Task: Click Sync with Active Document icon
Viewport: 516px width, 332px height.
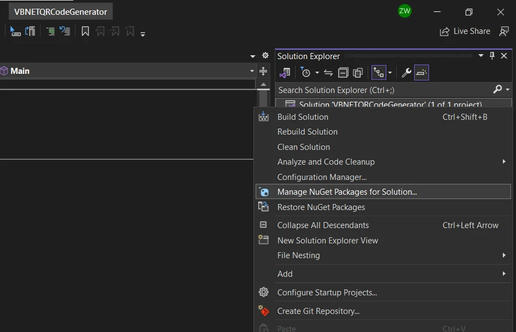Action: coord(328,73)
